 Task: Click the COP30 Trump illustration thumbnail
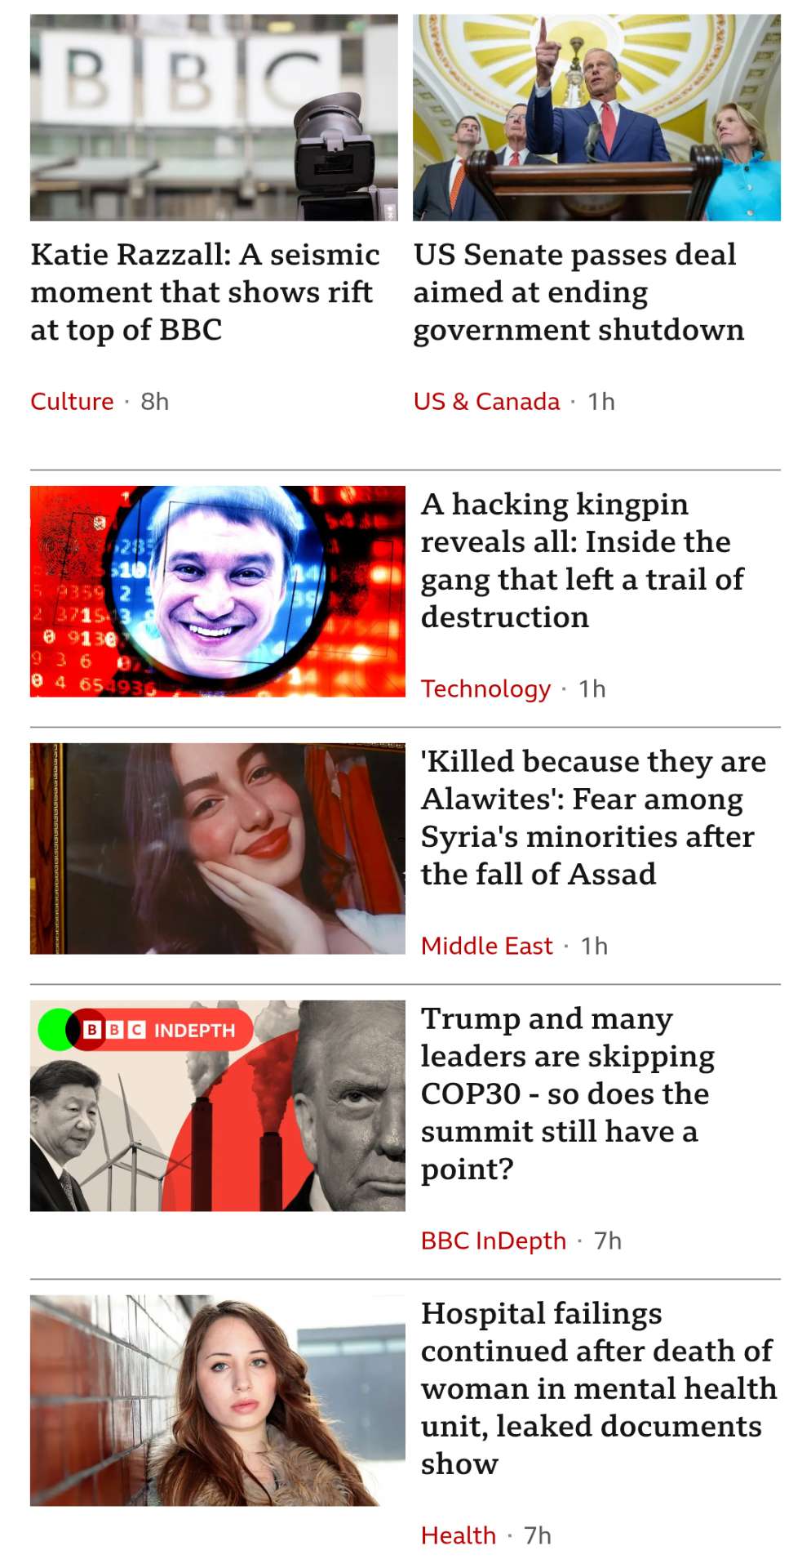(218, 1106)
